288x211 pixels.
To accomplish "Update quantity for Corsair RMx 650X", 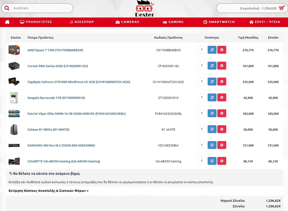I will pyautogui.click(x=212, y=66).
